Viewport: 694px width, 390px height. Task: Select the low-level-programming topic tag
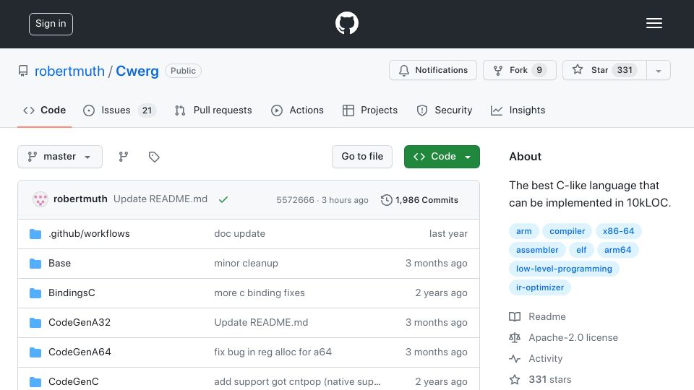tap(564, 269)
